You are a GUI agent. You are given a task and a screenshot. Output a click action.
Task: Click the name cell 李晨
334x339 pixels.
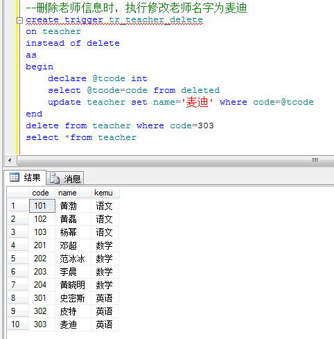click(73, 272)
